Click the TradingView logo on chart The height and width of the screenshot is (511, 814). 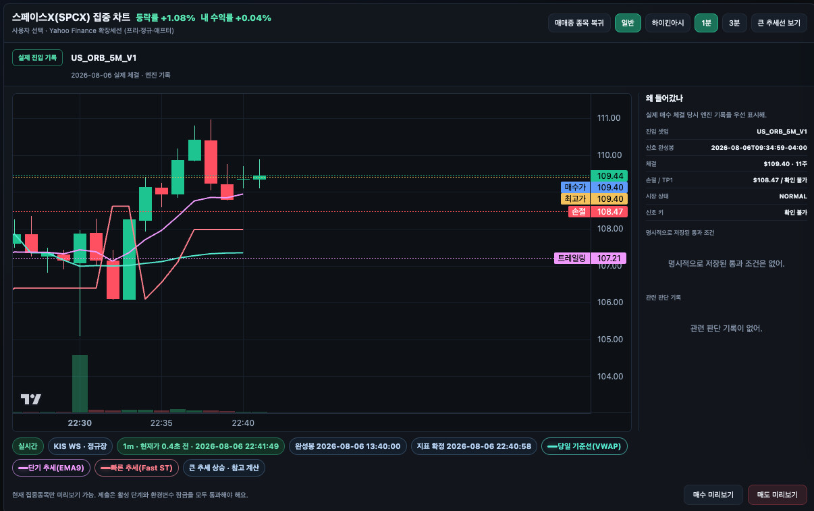click(x=31, y=399)
